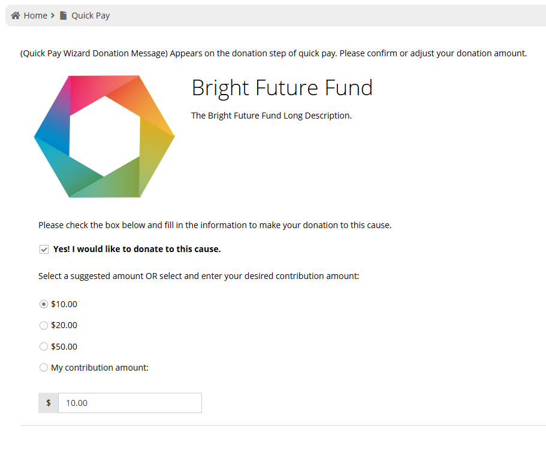Viewport: 546px width, 473px height.
Task: Click the $50.00 label text
Action: [64, 347]
